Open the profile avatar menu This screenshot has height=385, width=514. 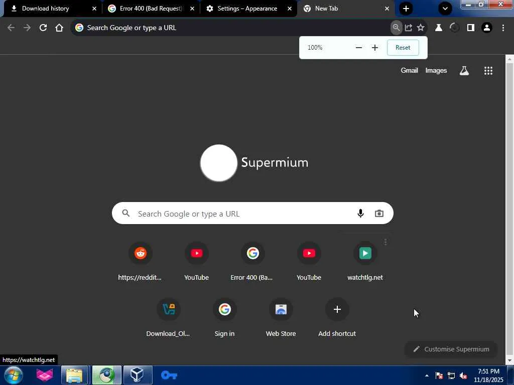487,28
